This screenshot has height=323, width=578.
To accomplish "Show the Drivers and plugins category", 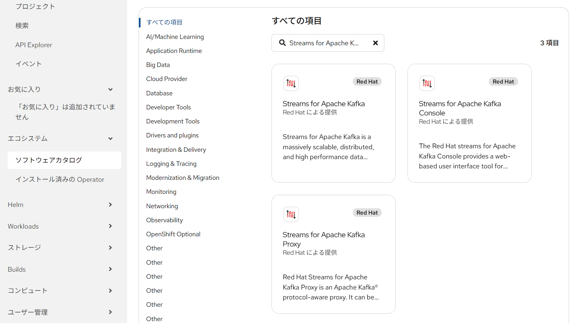I will [x=172, y=135].
